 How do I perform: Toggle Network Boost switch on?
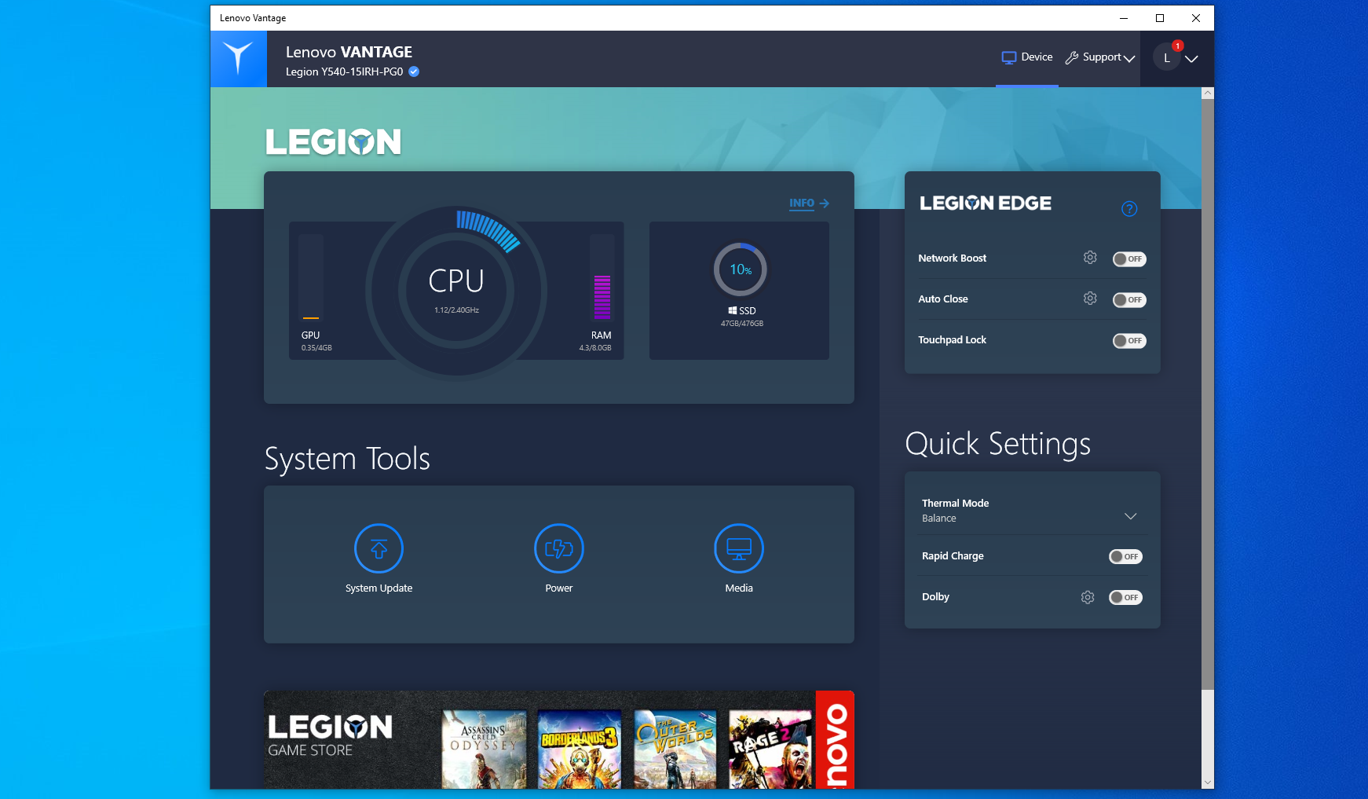(x=1129, y=259)
